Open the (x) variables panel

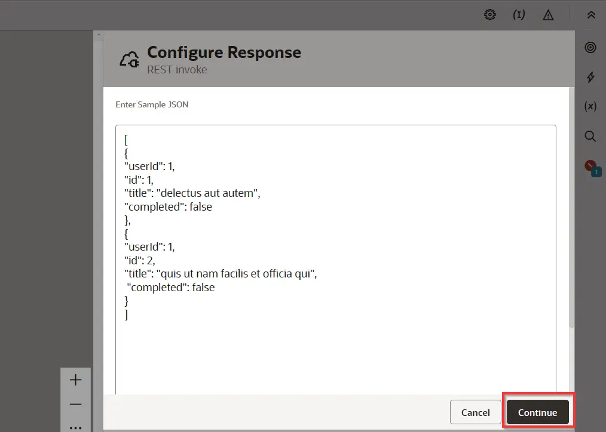tap(590, 106)
